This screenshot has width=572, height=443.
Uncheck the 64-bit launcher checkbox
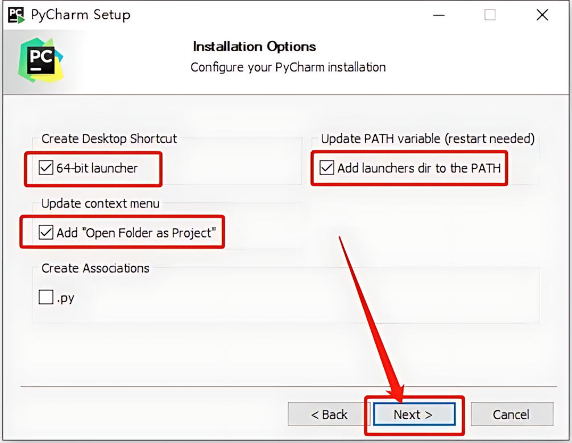click(x=46, y=168)
